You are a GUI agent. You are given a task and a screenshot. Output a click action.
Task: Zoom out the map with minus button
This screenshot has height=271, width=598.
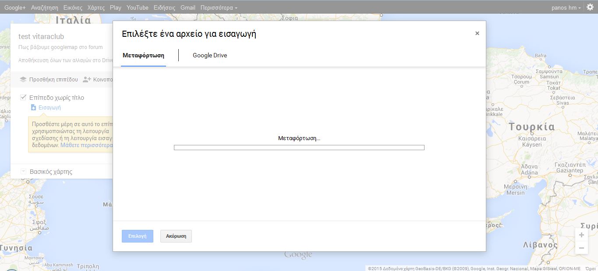pos(581,248)
